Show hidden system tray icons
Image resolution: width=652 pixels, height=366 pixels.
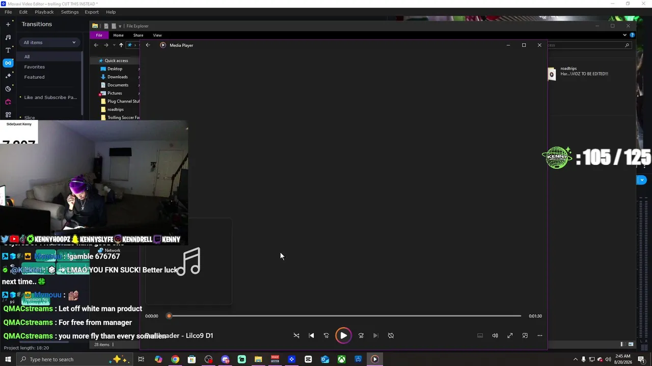pos(576,359)
